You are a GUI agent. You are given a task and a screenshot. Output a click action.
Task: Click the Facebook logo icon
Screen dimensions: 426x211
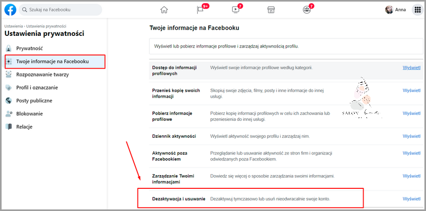pyautogui.click(x=11, y=9)
